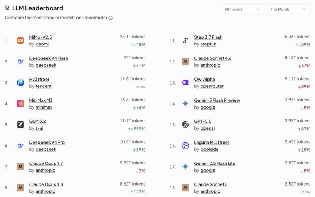Click the Anthropic icon beside Claude Sonnet 5
Screen dimensions: 315x197
coord(185,188)
